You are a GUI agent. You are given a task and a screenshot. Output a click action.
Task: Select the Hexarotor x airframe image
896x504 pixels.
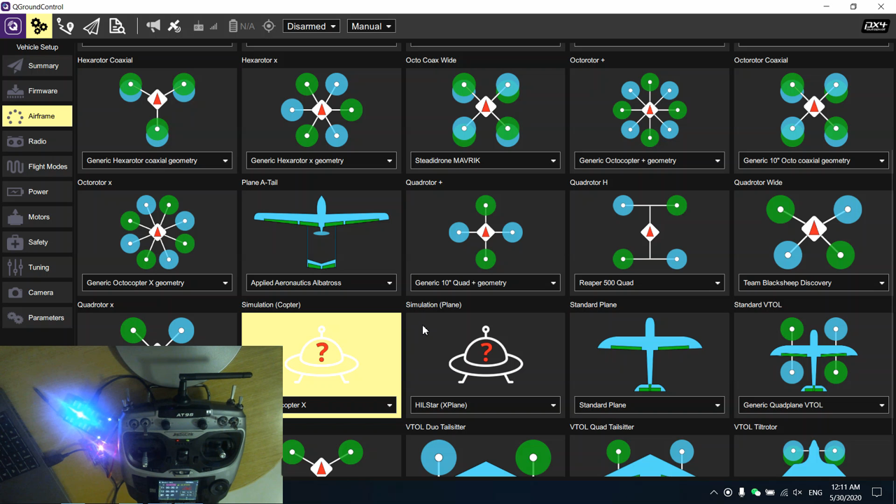click(x=321, y=108)
